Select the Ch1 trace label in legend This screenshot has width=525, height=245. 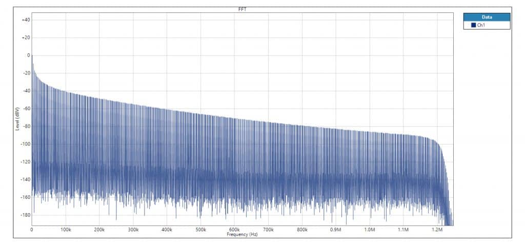(x=481, y=25)
